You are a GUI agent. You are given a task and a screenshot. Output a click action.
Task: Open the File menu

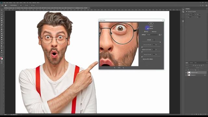pyautogui.click(x=4, y=3)
